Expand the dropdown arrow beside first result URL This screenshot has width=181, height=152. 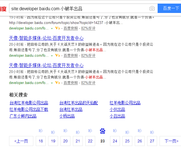point(52,28)
